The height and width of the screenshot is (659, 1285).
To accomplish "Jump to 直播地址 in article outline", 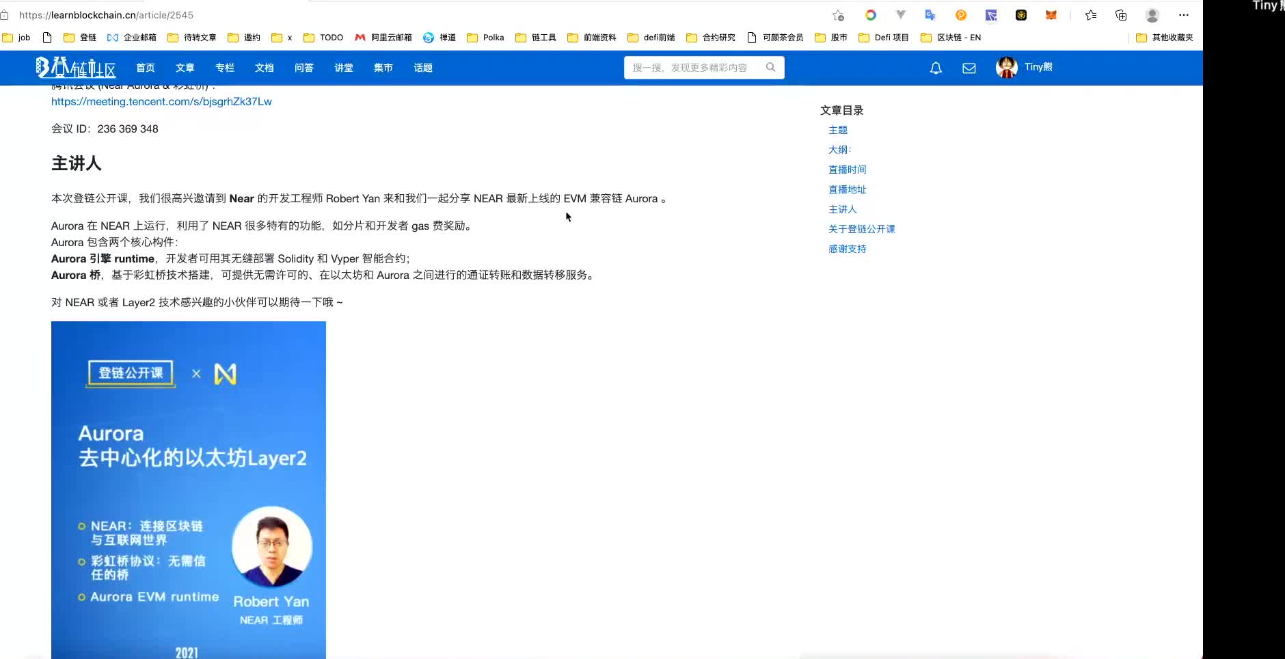I will tap(848, 189).
